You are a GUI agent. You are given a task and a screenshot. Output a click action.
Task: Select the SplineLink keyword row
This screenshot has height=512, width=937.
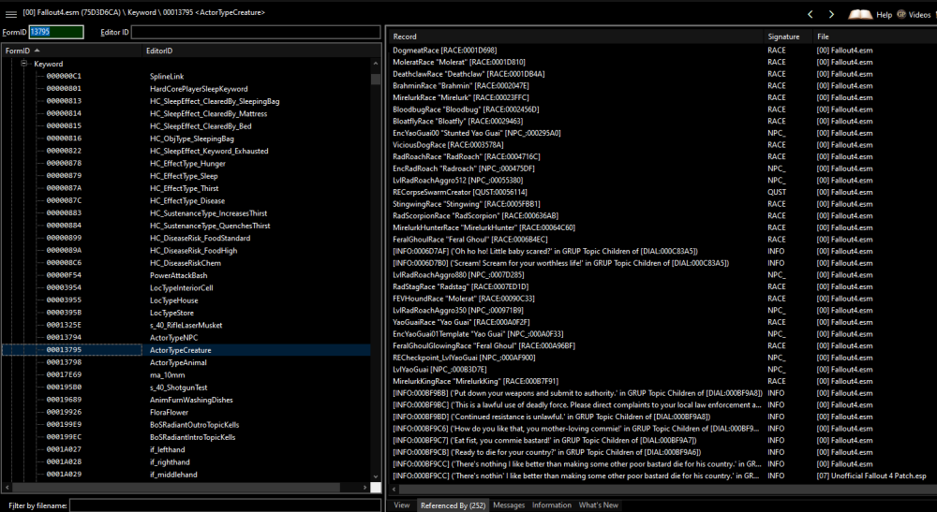186,77
